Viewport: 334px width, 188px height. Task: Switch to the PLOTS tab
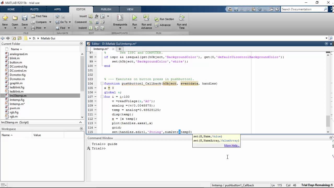coord(34,9)
